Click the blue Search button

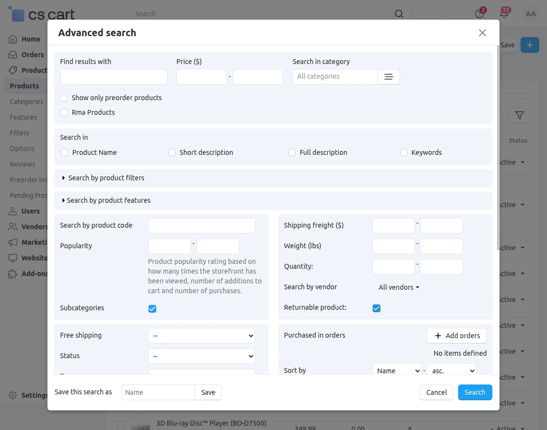475,392
